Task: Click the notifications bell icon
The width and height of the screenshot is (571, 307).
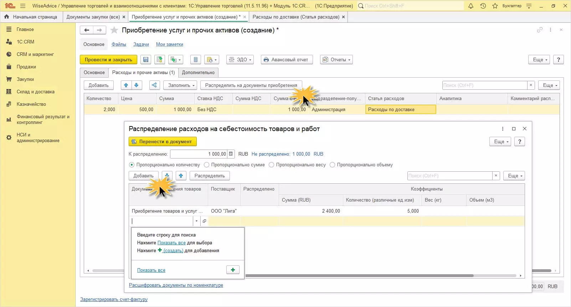Action: click(471, 6)
